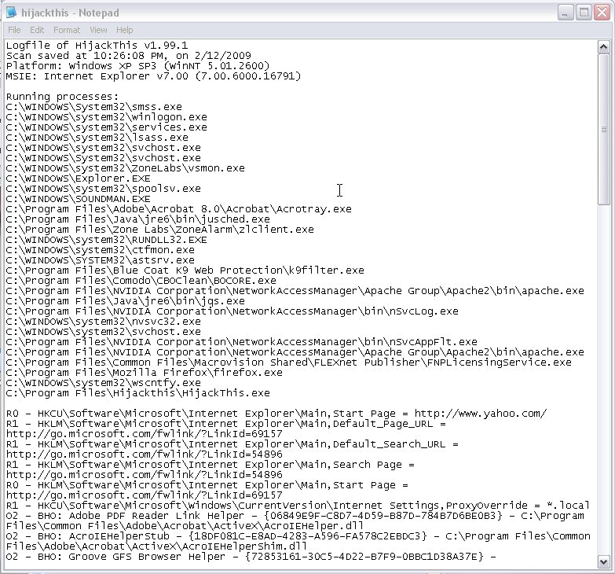615x574 pixels.
Task: Maximize the hijackthis Notepad window
Action: [584, 13]
